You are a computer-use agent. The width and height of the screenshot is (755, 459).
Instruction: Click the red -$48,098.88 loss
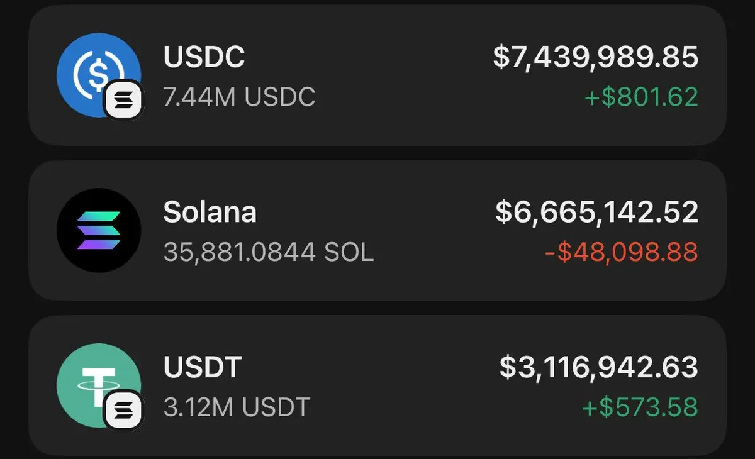[x=620, y=253]
